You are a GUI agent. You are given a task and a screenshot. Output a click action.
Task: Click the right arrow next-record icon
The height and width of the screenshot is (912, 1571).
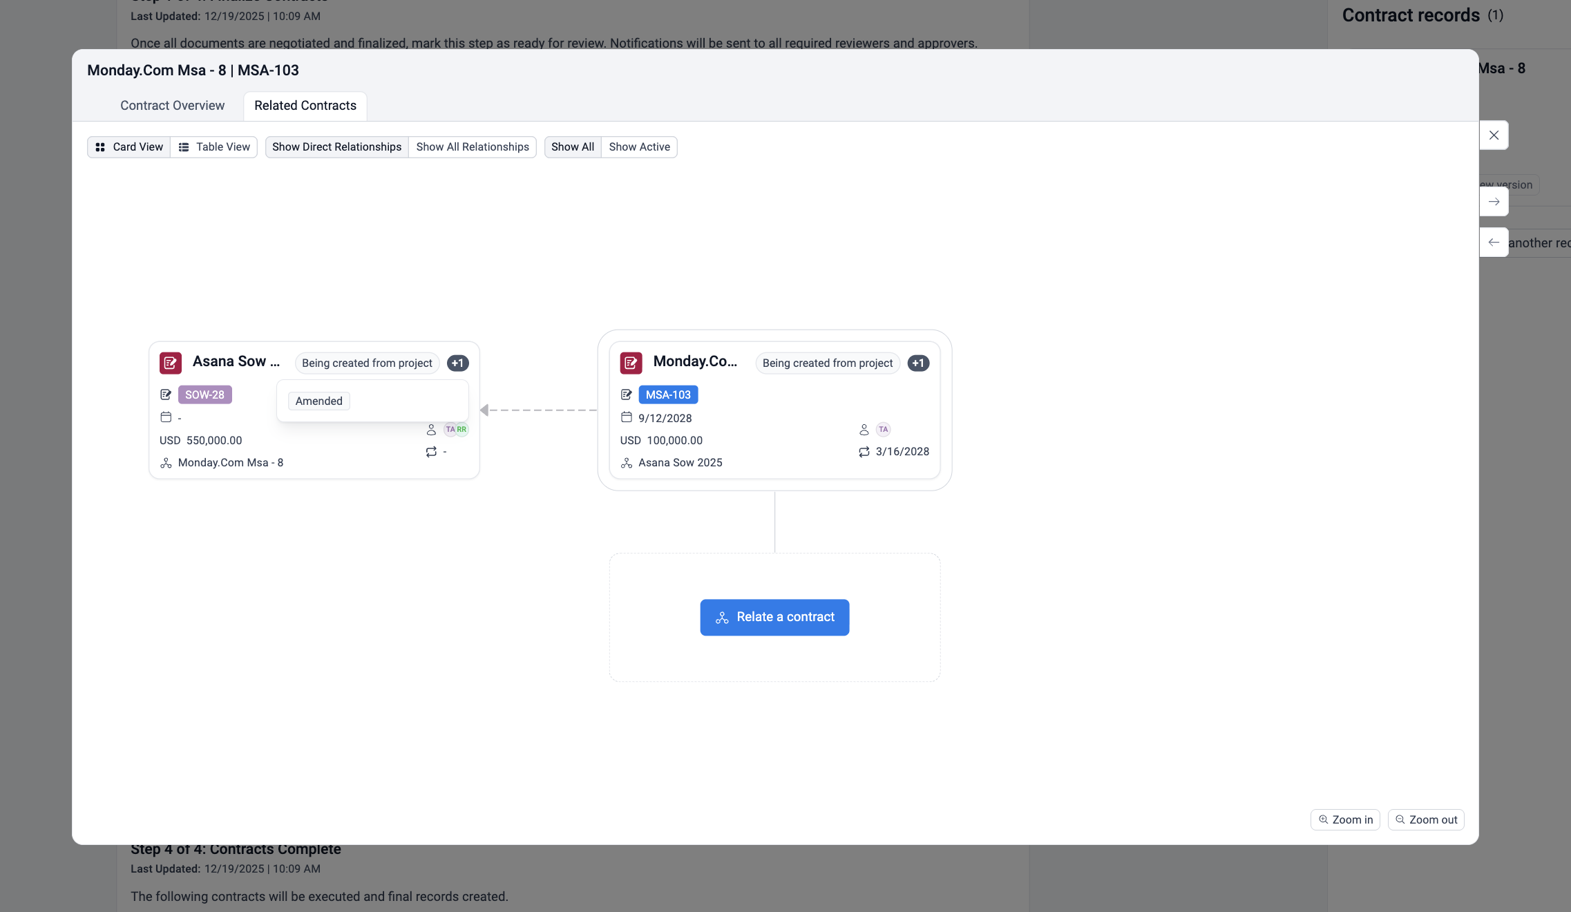[1494, 202]
